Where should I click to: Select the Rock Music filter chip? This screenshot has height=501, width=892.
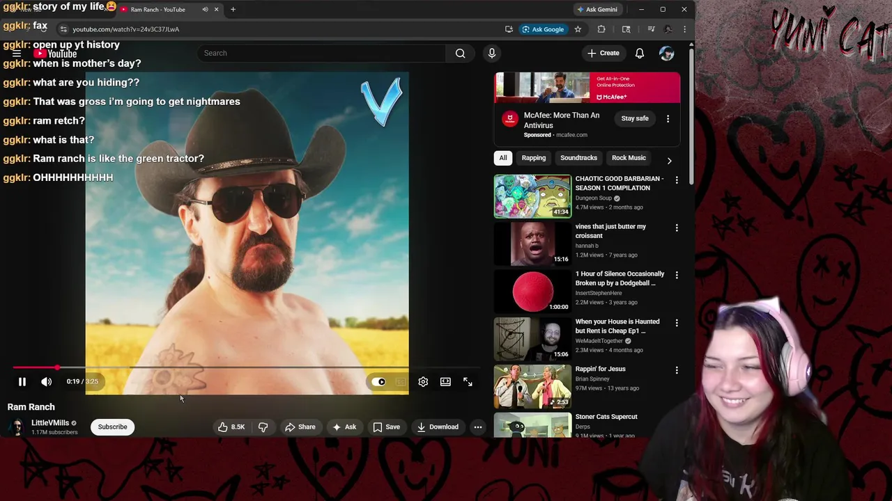[x=629, y=158]
